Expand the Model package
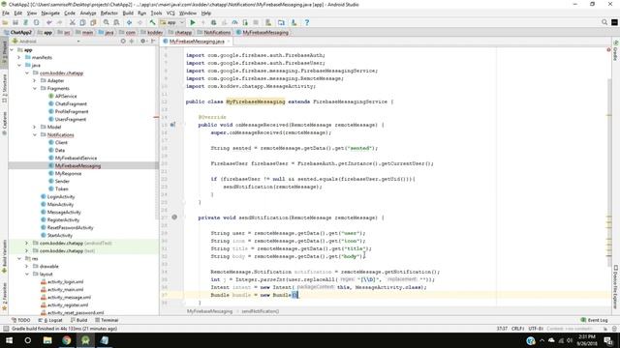This screenshot has height=348, width=620. point(35,127)
